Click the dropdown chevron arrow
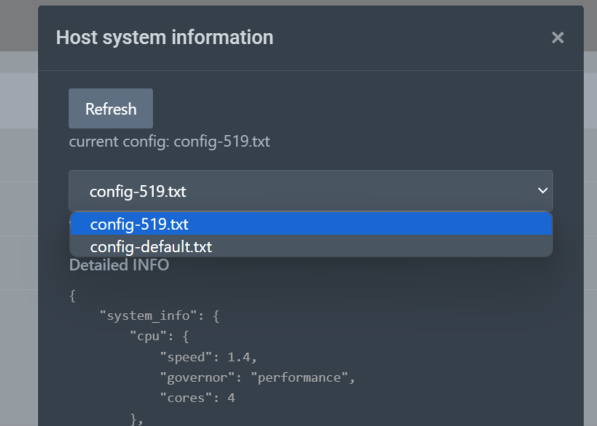The height and width of the screenshot is (426, 597). pyautogui.click(x=542, y=191)
